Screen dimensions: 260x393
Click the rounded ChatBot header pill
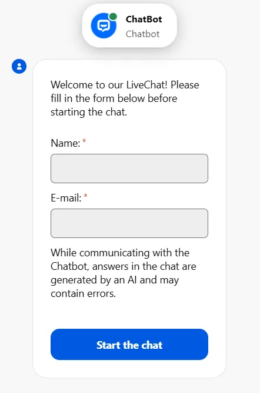click(129, 25)
